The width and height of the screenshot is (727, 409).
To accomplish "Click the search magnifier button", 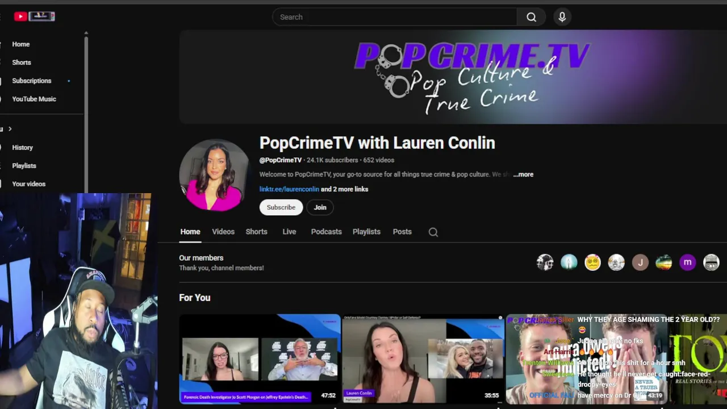I will click(531, 17).
